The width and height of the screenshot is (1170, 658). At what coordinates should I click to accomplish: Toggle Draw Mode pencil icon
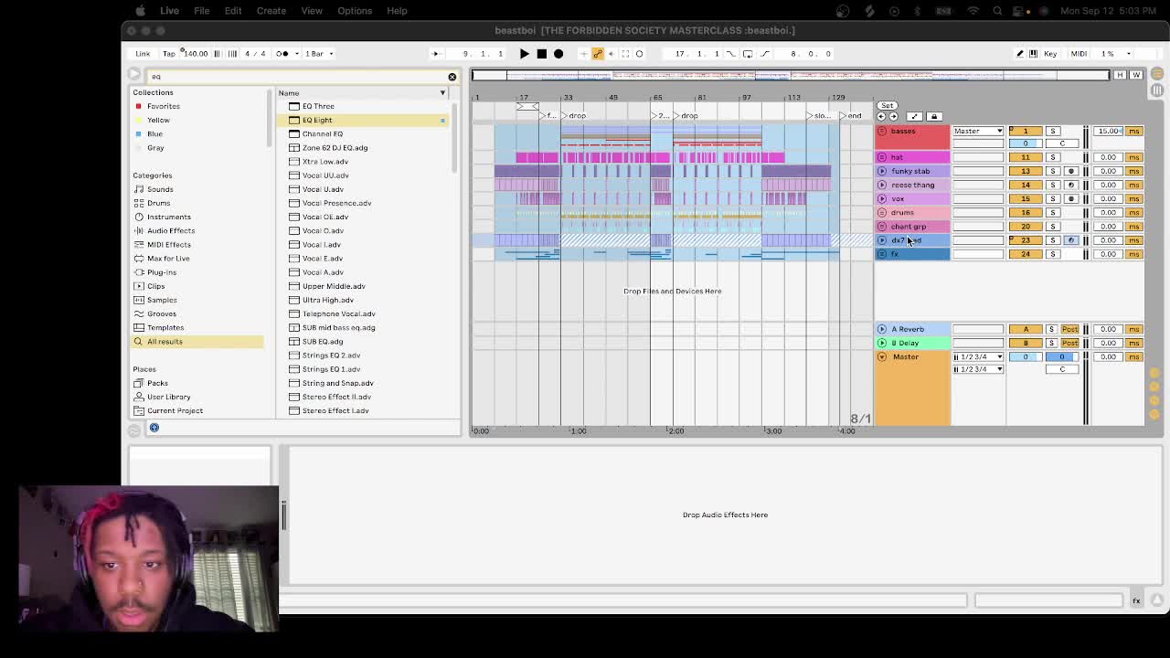(1020, 53)
